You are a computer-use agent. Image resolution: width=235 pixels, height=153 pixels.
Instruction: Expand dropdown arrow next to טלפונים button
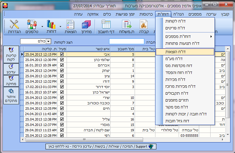coord(42,26)
